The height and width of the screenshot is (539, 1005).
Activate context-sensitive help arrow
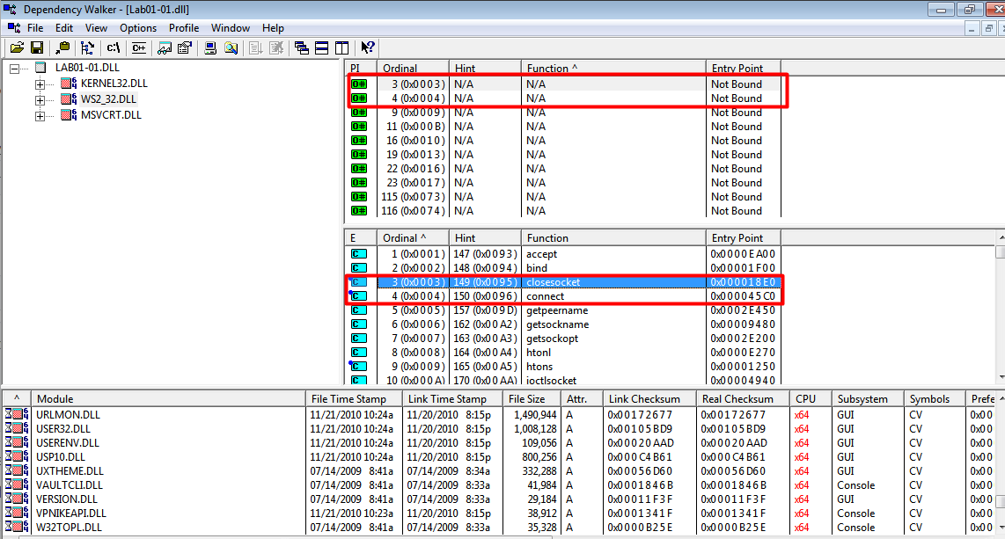click(x=367, y=47)
